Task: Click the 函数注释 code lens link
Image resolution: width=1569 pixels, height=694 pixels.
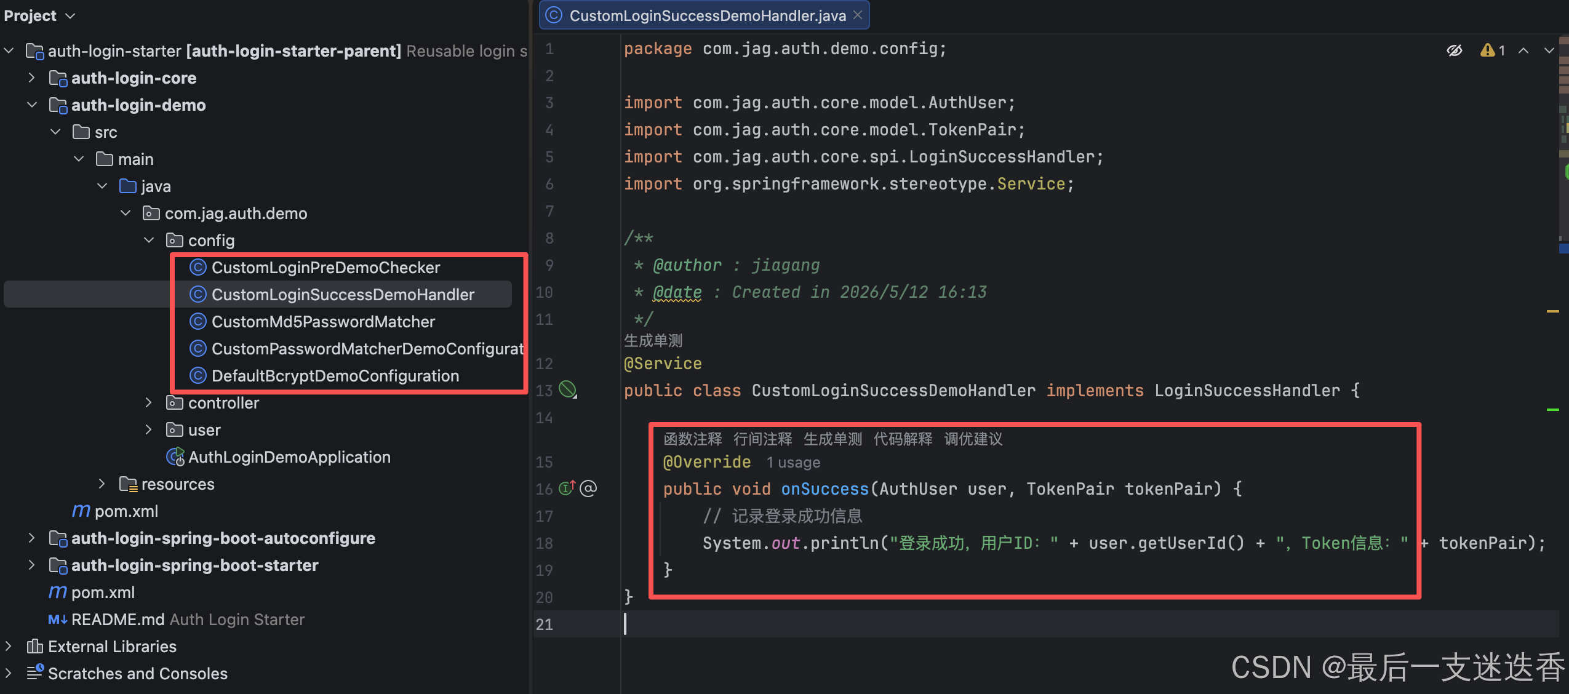Action: click(693, 439)
